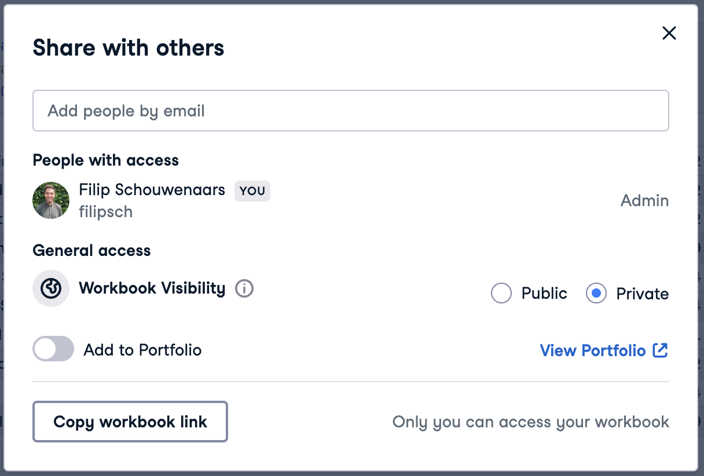
Task: Click the Workbook Visibility globe icon
Action: pos(51,288)
